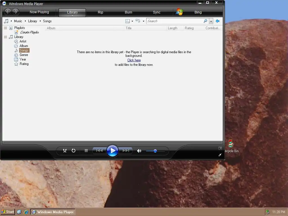Click the seek progress bar

112,143
